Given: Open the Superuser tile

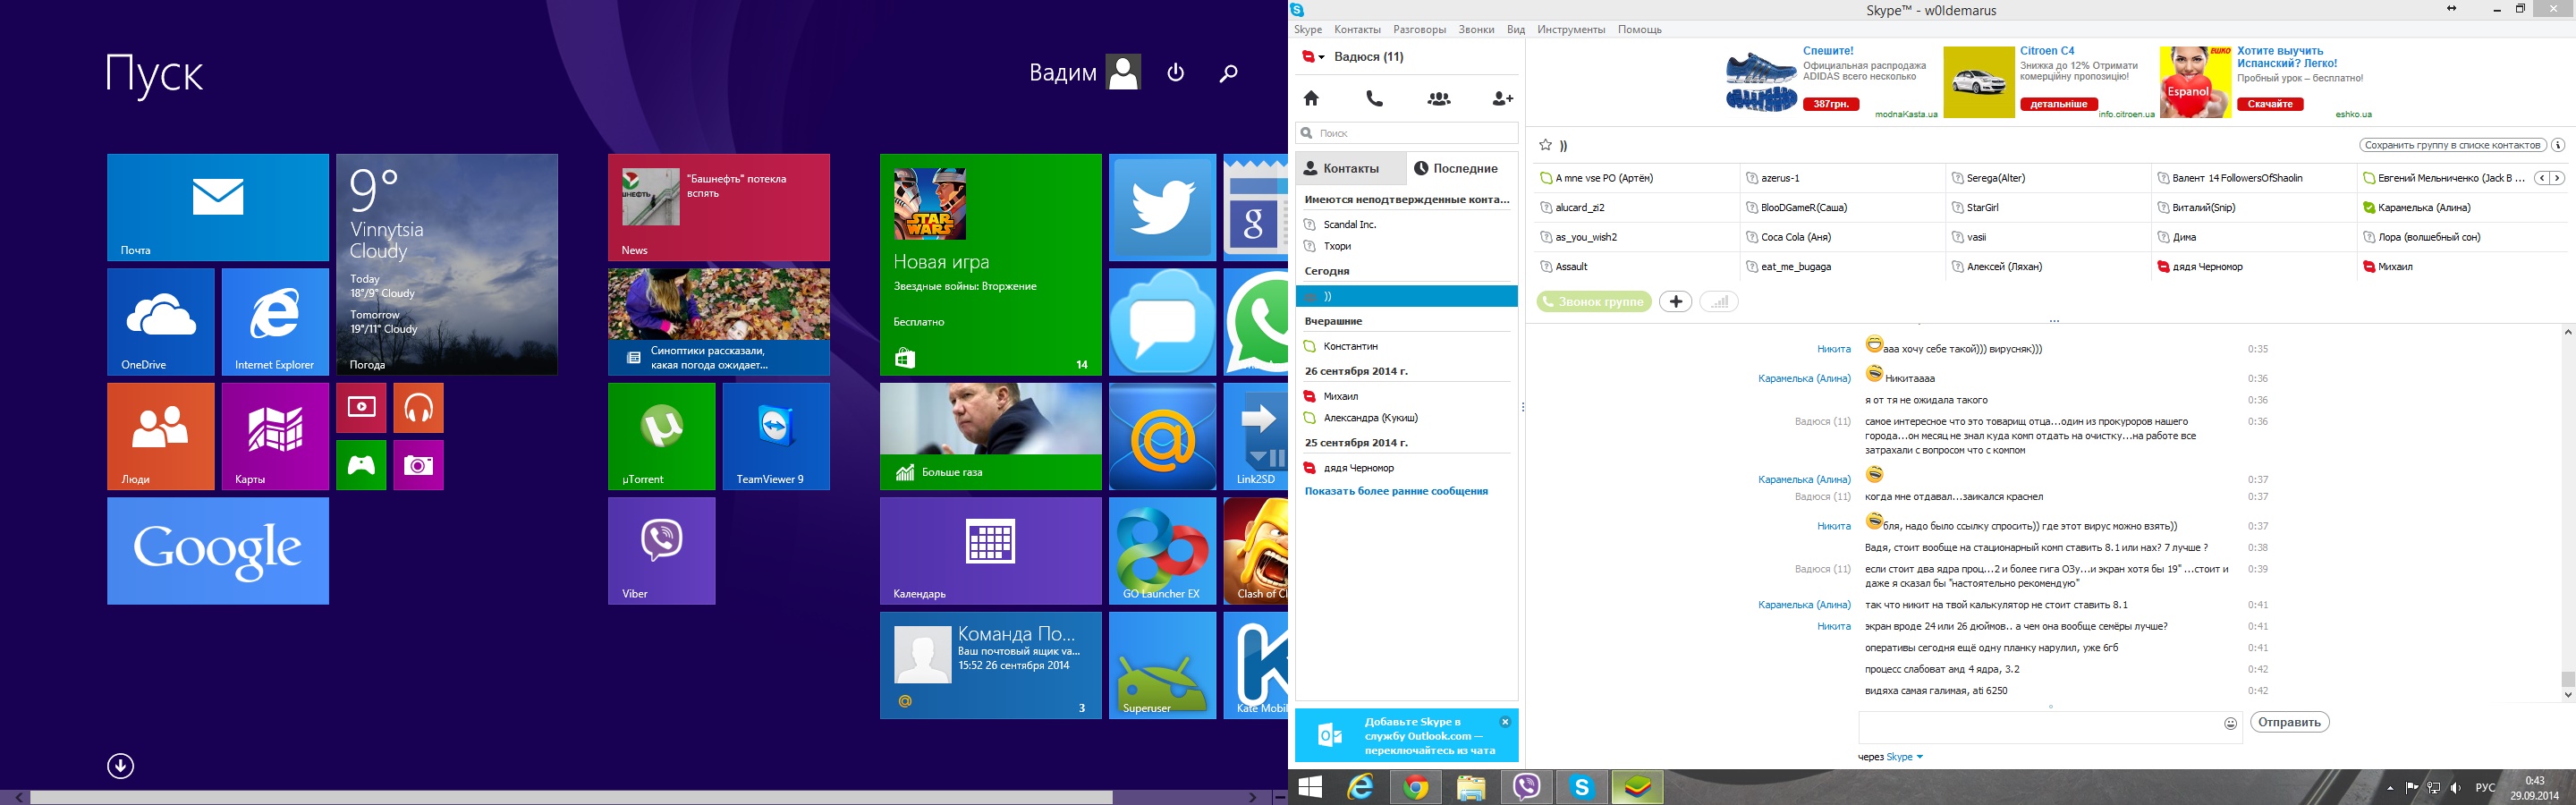Looking at the screenshot, I should [1162, 665].
